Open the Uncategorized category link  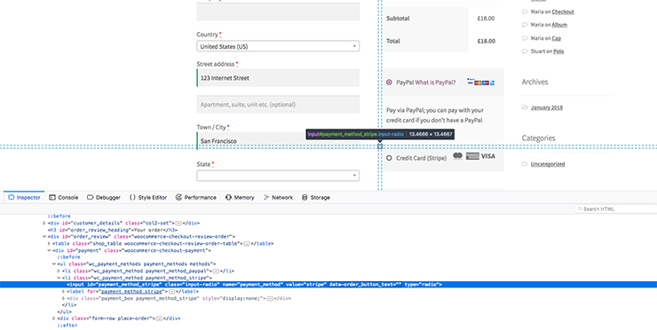click(x=548, y=164)
